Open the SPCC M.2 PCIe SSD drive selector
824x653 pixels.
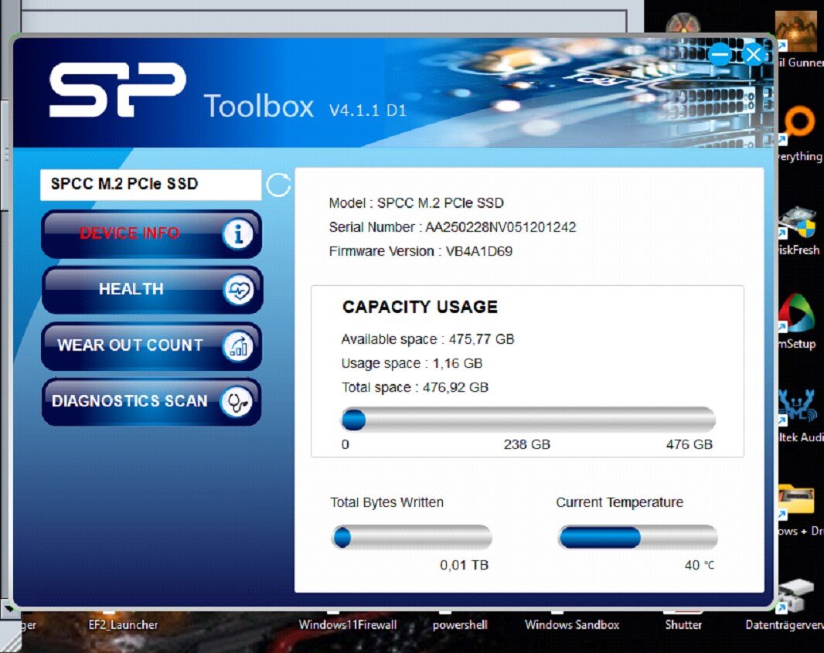(151, 185)
